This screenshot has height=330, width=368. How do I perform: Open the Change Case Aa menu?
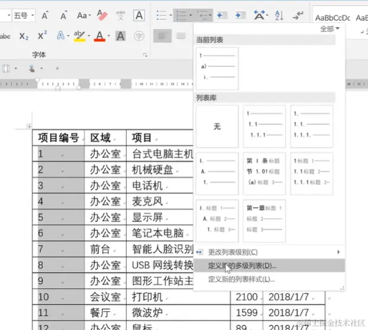click(x=84, y=15)
